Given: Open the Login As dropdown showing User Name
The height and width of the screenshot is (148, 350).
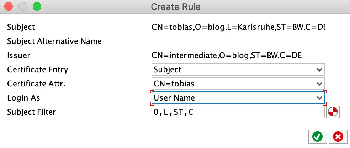Looking at the screenshot, I should click(x=238, y=98).
